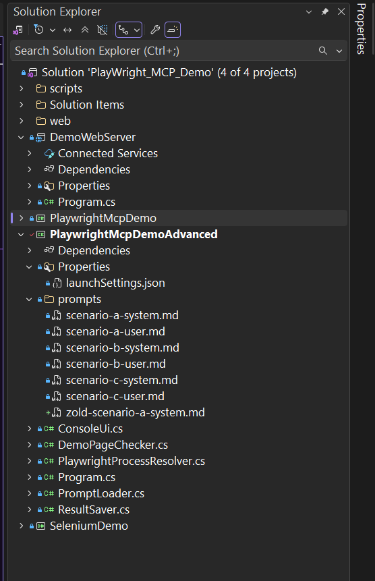Expand PlaywrightProcessResolver.cs node

(30, 461)
